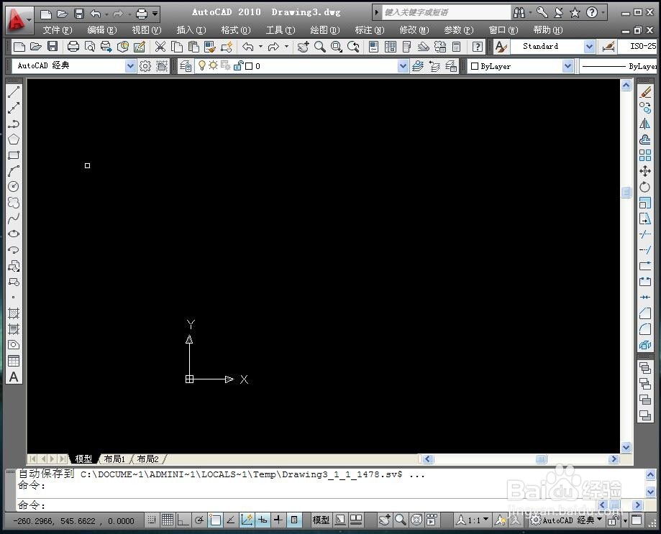Toggle Object Snap in status bar
This screenshot has height=534, width=661.
(215, 520)
